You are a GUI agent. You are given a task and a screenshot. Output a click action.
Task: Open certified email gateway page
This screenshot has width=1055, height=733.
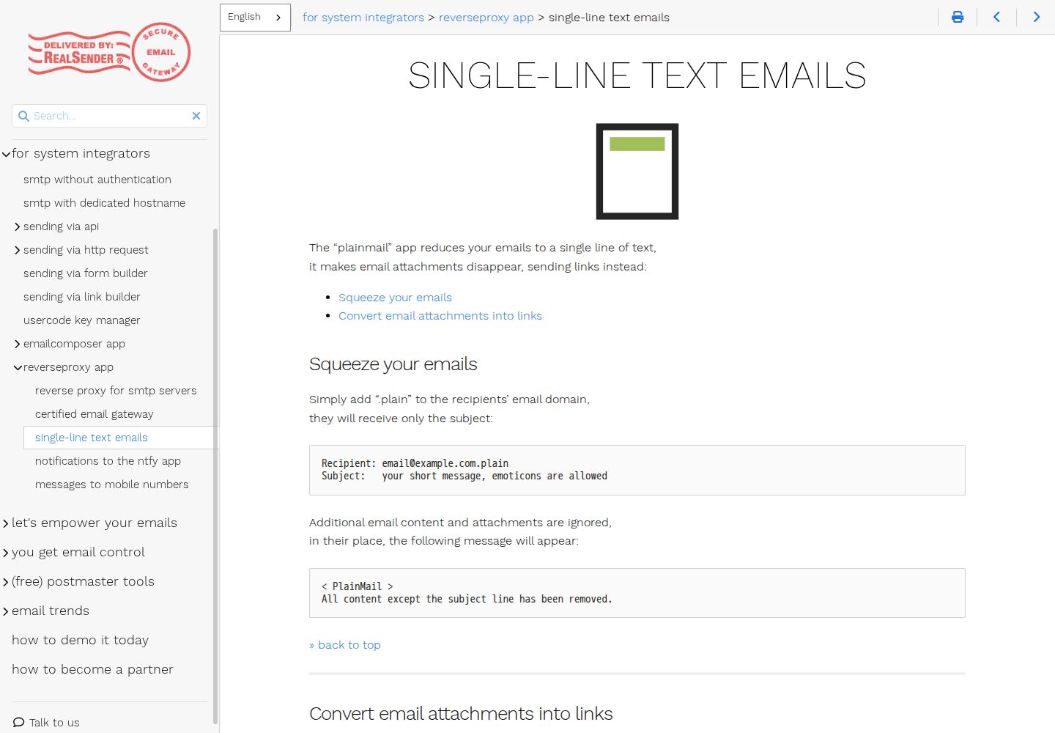click(x=95, y=414)
